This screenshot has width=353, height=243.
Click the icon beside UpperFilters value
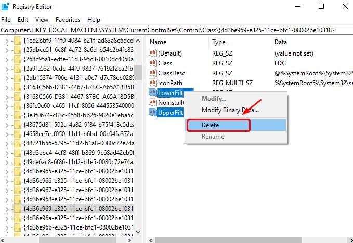click(x=153, y=112)
